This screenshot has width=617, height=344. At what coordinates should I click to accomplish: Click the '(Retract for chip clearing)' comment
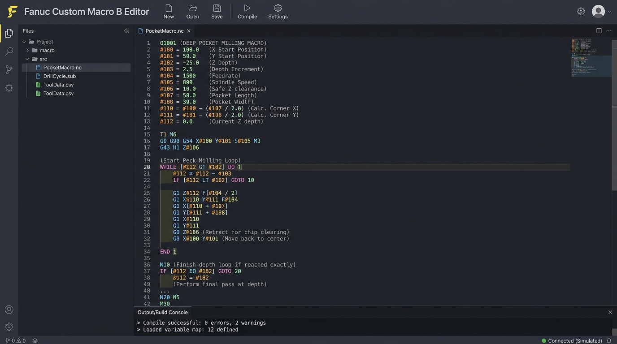coord(246,232)
